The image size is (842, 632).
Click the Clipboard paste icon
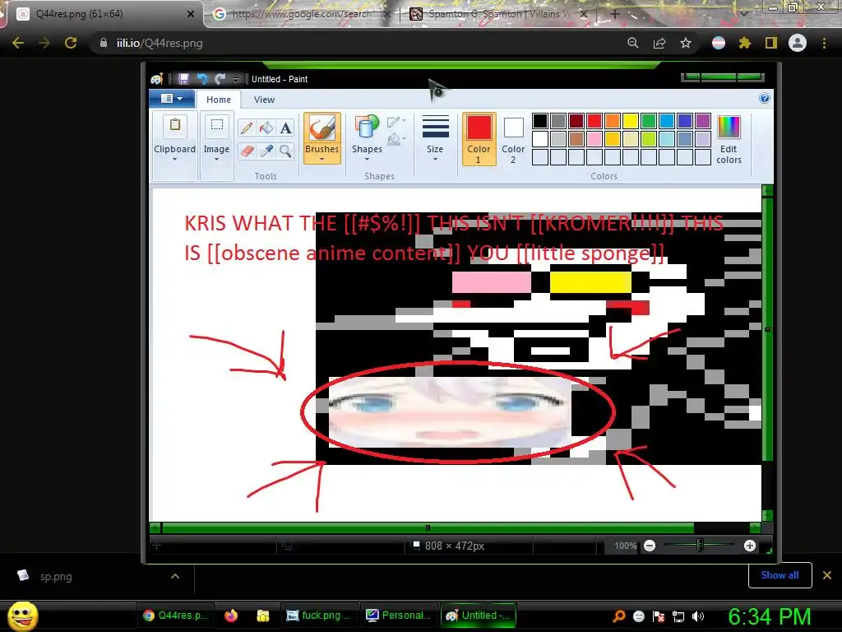coord(174,125)
